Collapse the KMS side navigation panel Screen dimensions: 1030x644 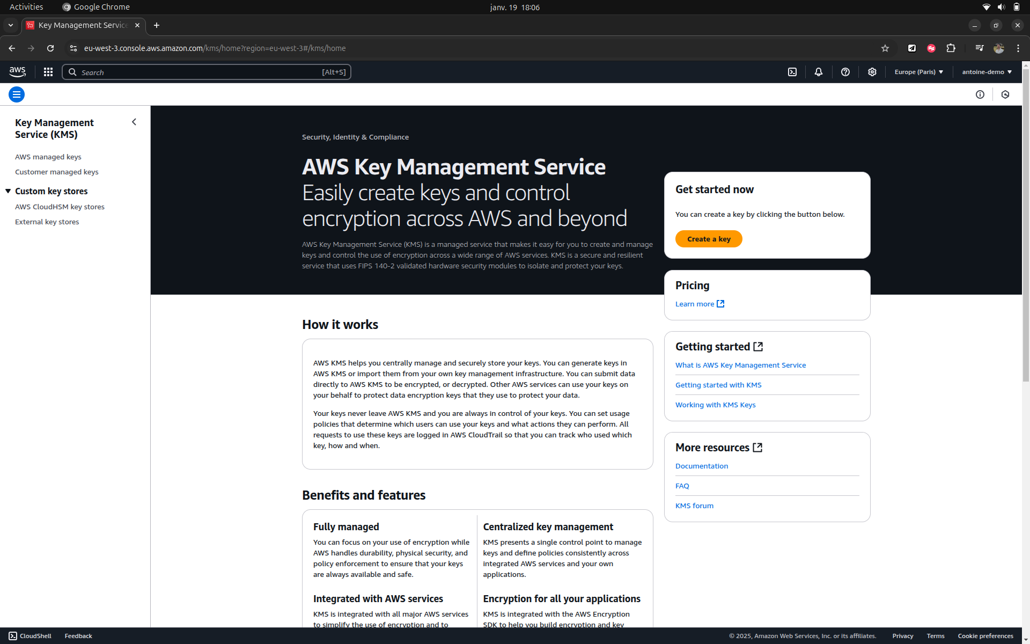(134, 122)
